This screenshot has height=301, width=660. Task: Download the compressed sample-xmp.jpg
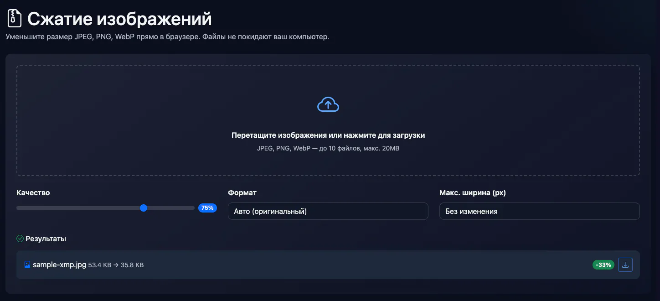pyautogui.click(x=625, y=265)
